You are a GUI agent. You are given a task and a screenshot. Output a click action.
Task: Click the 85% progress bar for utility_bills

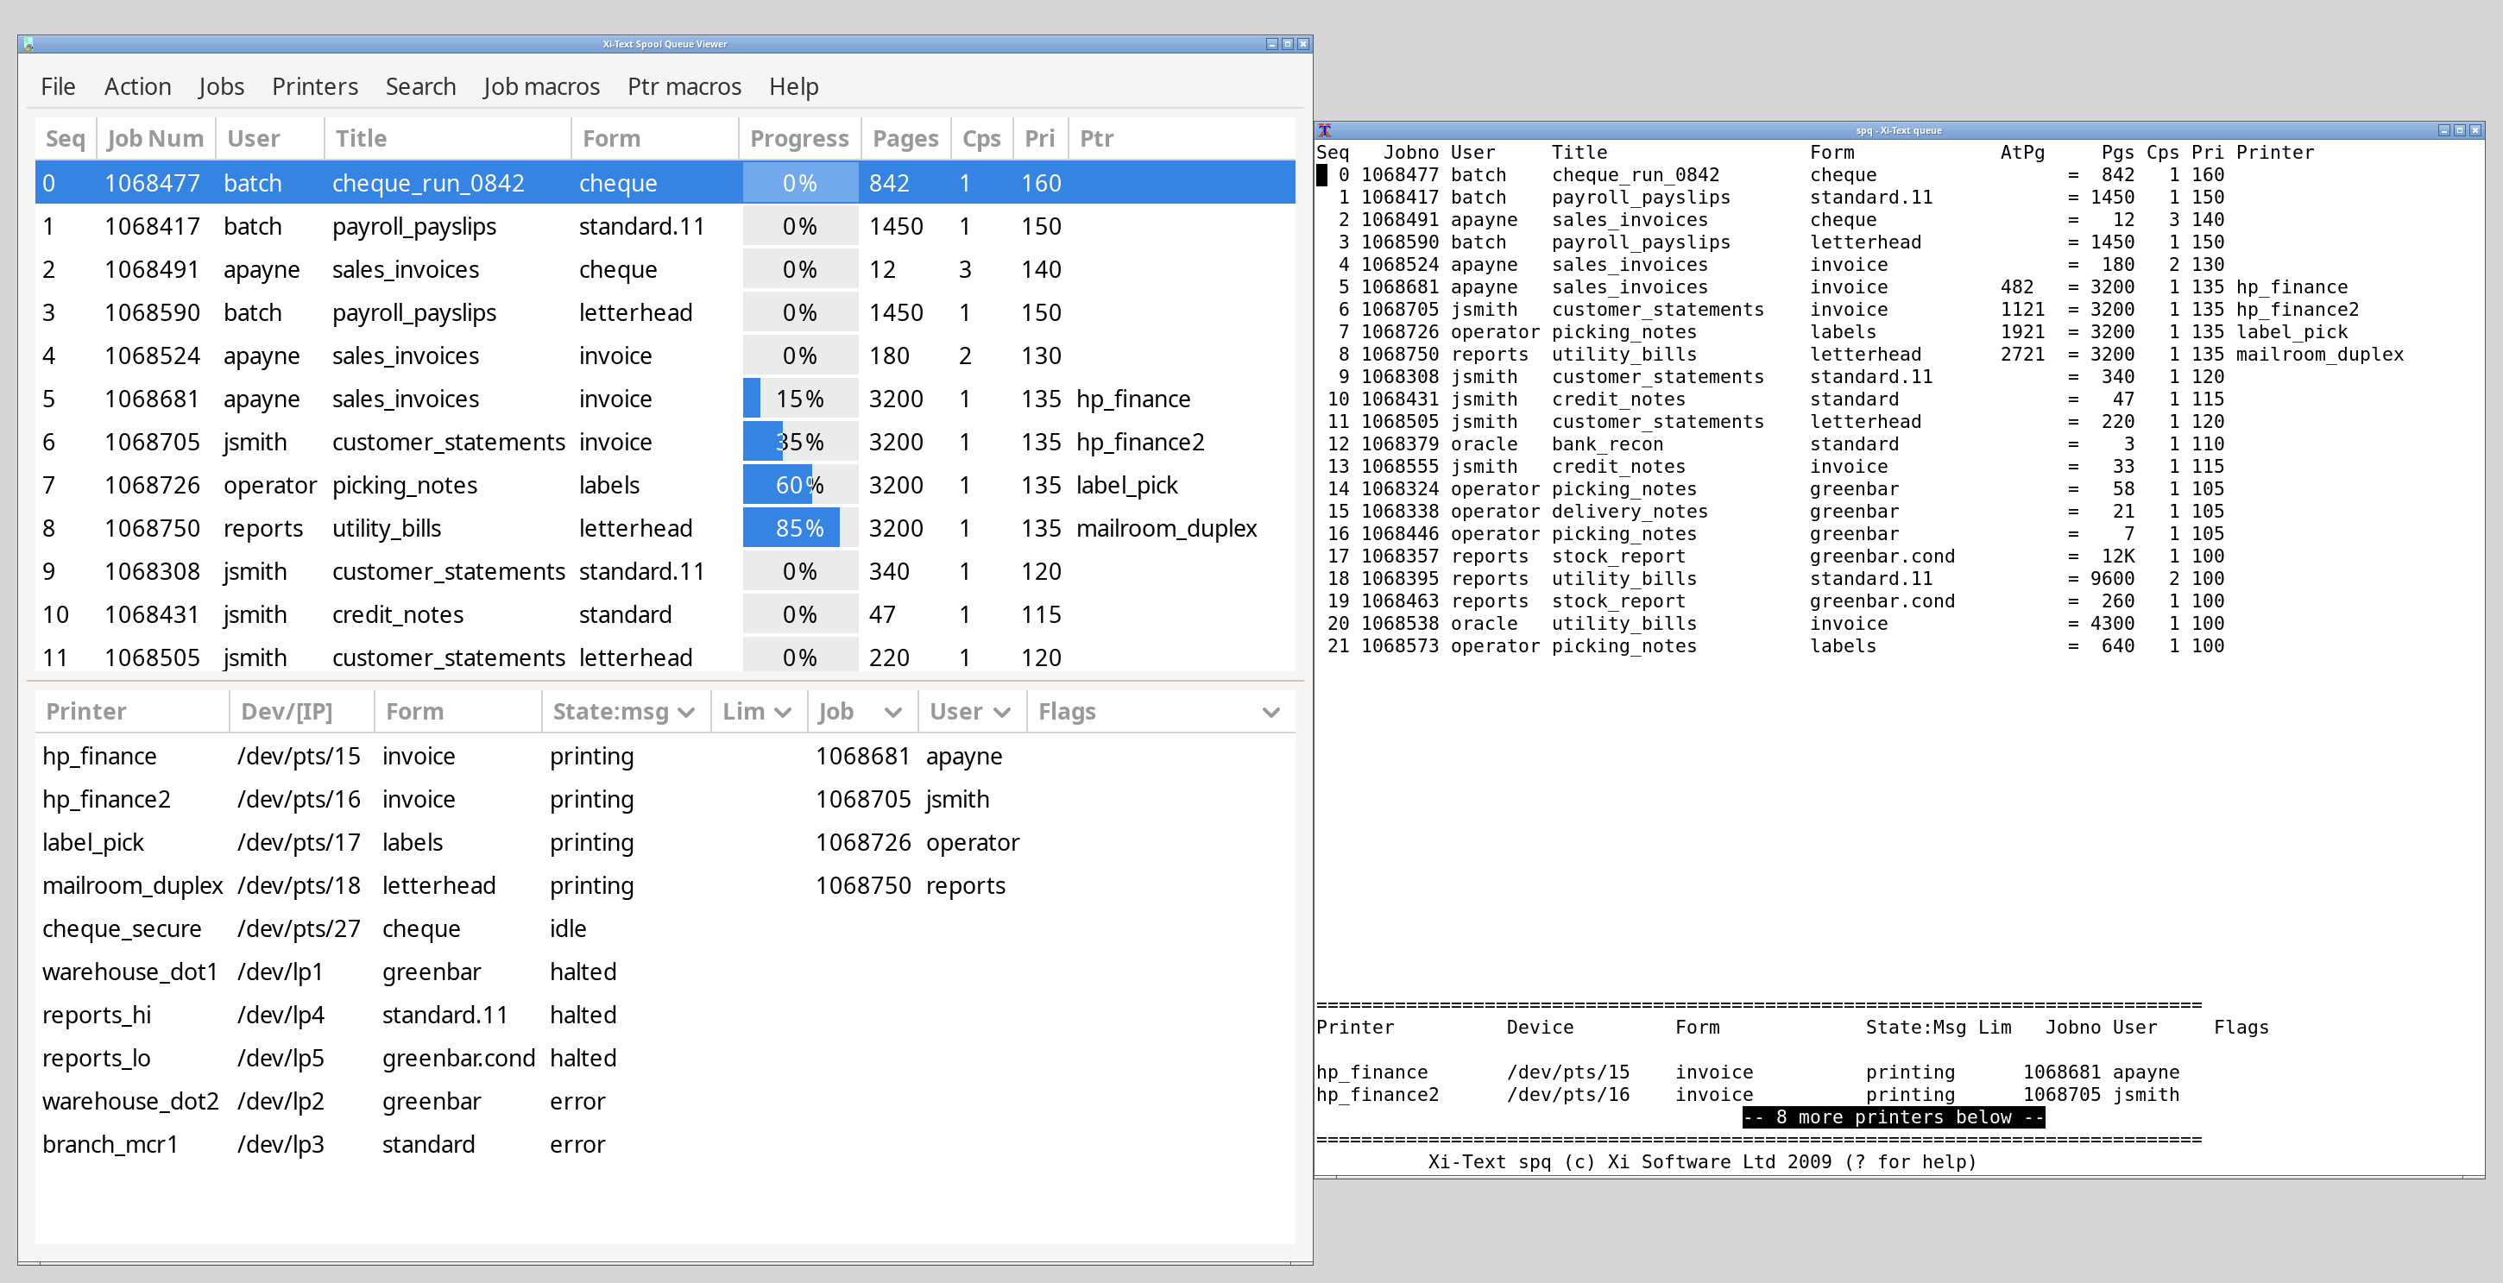tap(801, 528)
